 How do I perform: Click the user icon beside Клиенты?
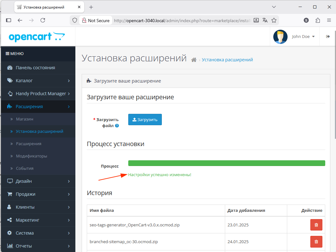pyautogui.click(x=9, y=207)
